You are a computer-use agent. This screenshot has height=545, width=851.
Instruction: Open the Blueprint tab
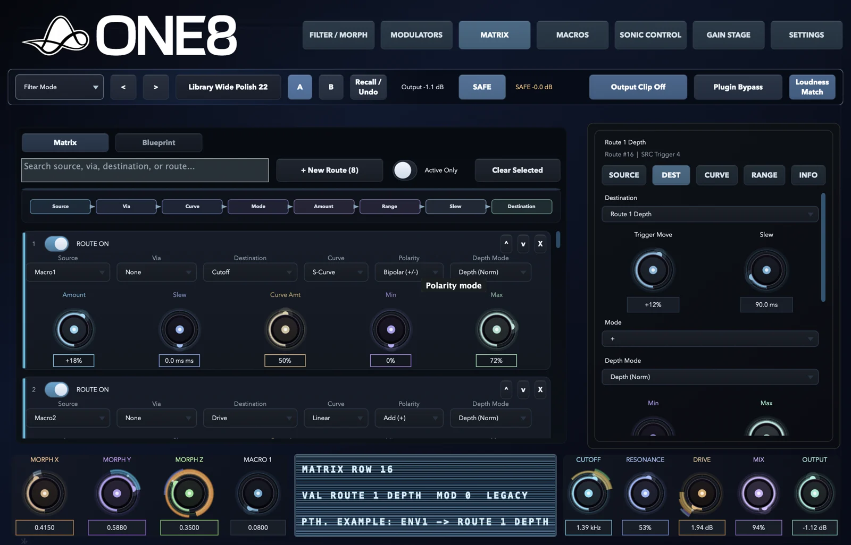(158, 142)
